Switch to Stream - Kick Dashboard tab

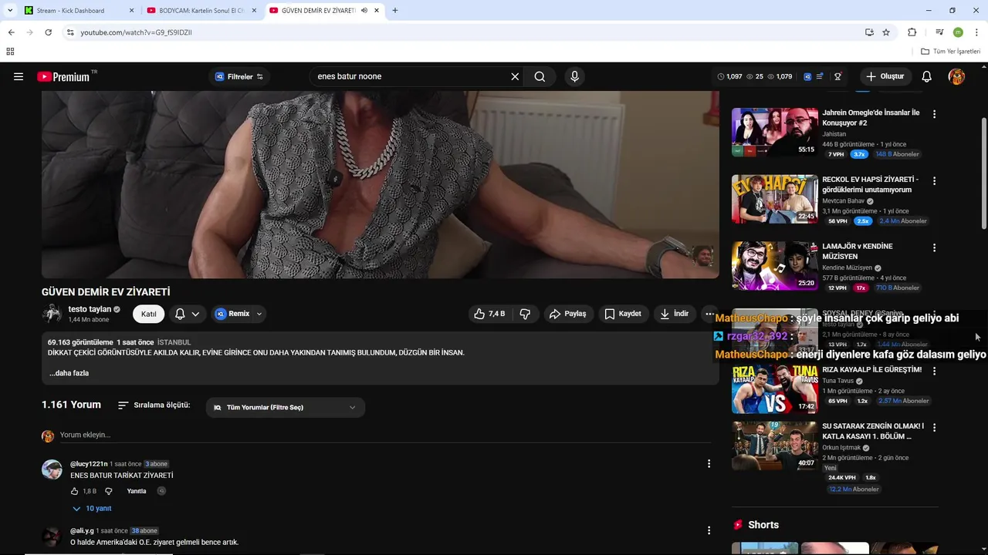(x=77, y=11)
